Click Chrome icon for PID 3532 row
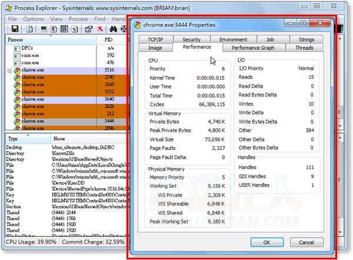 (x=17, y=92)
